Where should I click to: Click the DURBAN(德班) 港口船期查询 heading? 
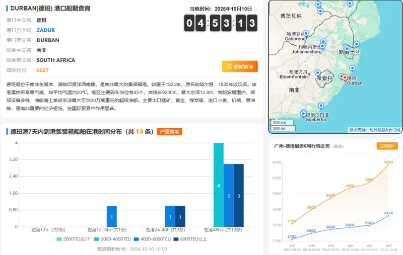[50, 9]
